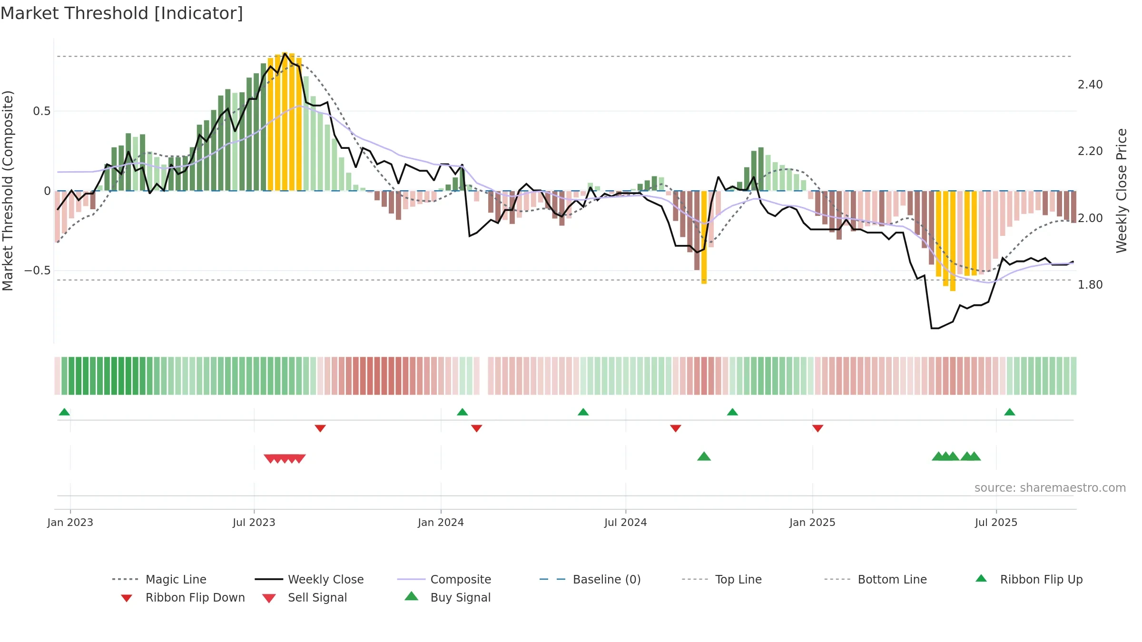The width and height of the screenshot is (1142, 642).
Task: Click the Ribbon Flip Down marker at Jan 2025
Action: [818, 428]
